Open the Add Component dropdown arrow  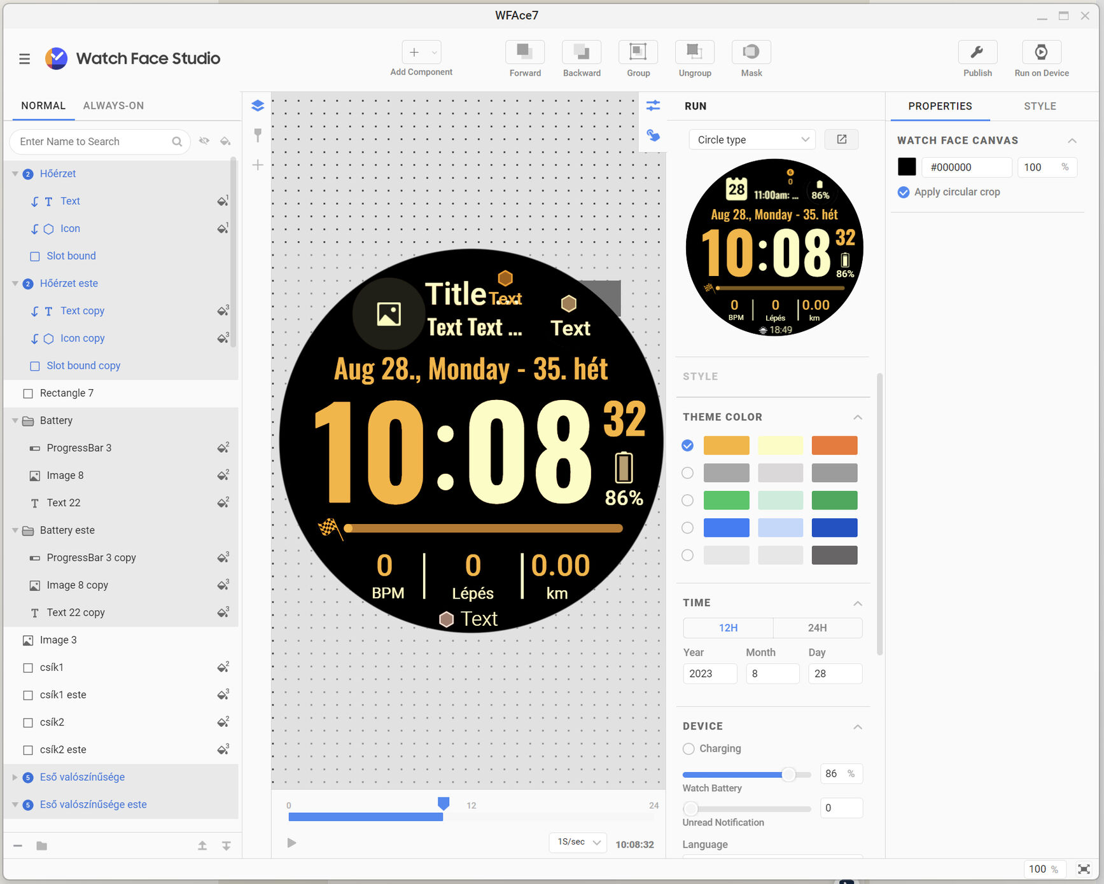[435, 52]
